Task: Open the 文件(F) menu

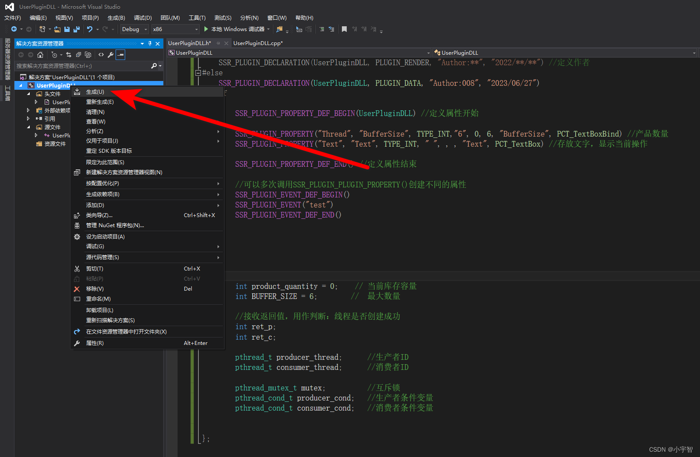Action: click(x=13, y=18)
